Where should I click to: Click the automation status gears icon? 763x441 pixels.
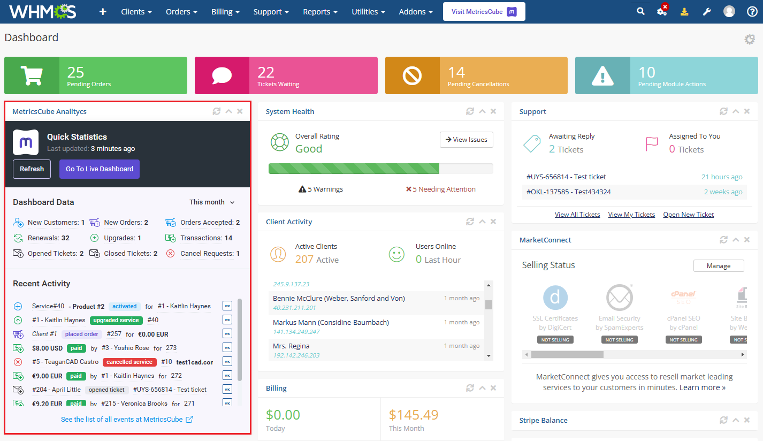(662, 11)
